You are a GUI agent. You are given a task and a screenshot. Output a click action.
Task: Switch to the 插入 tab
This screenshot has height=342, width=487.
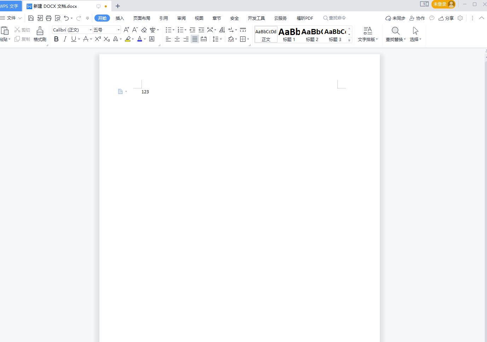(120, 18)
